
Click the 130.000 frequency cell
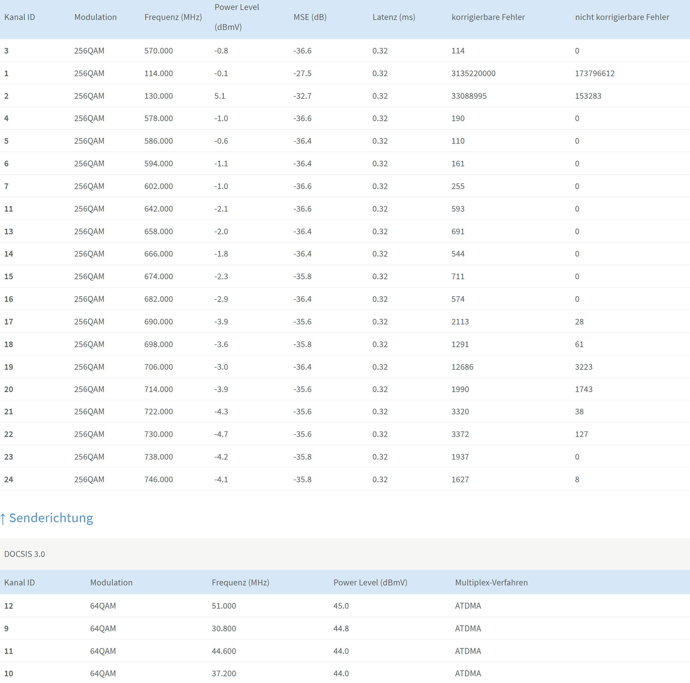(x=158, y=96)
